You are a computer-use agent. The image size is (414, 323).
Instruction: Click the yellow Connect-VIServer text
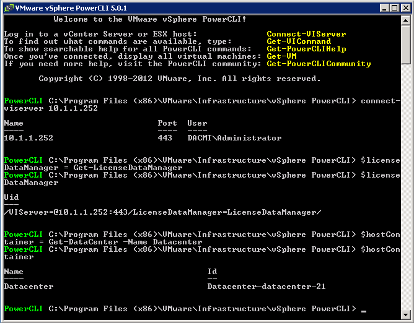click(x=306, y=34)
